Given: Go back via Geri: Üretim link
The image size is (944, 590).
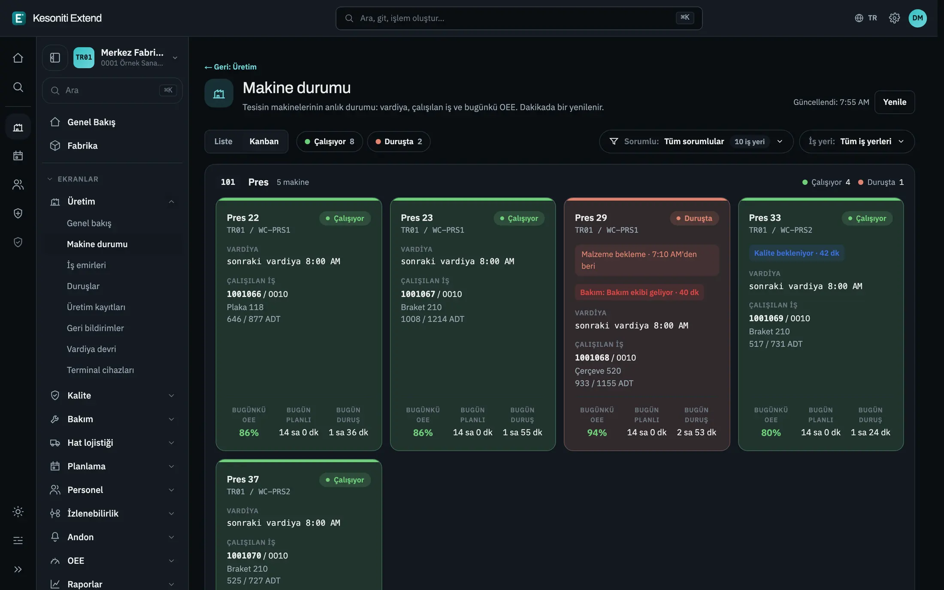Looking at the screenshot, I should point(230,67).
